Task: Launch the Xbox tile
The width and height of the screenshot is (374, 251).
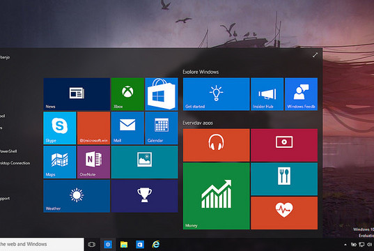Action: coord(127,94)
